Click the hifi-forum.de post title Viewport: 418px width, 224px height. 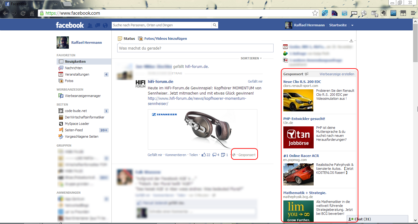pyautogui.click(x=160, y=81)
